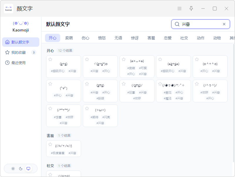This screenshot has width=235, height=177.
Task: Switch to dark theme moon icon
Action: pos(21,168)
